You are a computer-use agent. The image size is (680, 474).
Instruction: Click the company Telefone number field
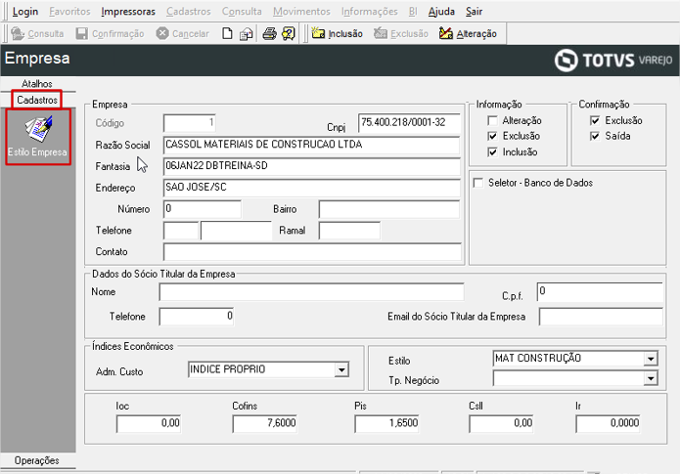pos(237,230)
